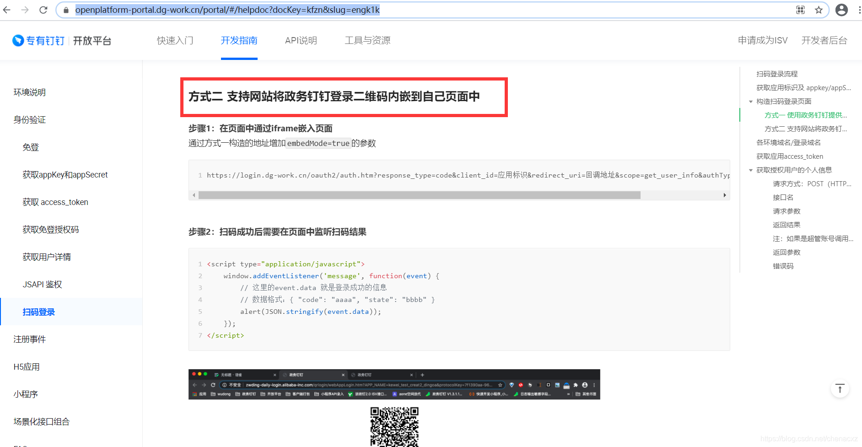
Task: Open 获取appKey和appSecret sidebar item
Action: coord(65,175)
